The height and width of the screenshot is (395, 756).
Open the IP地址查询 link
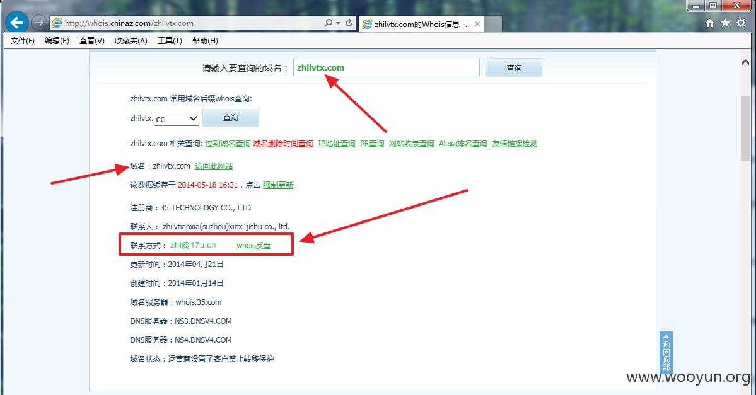[x=337, y=144]
